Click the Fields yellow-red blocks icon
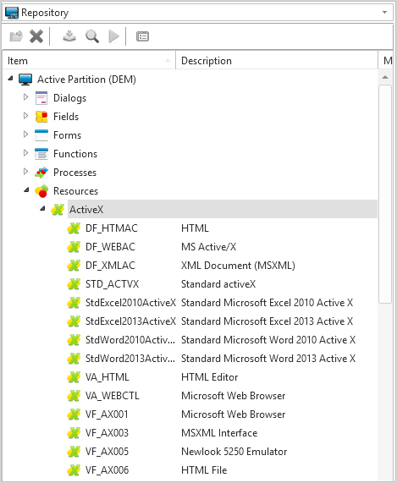 click(x=41, y=117)
